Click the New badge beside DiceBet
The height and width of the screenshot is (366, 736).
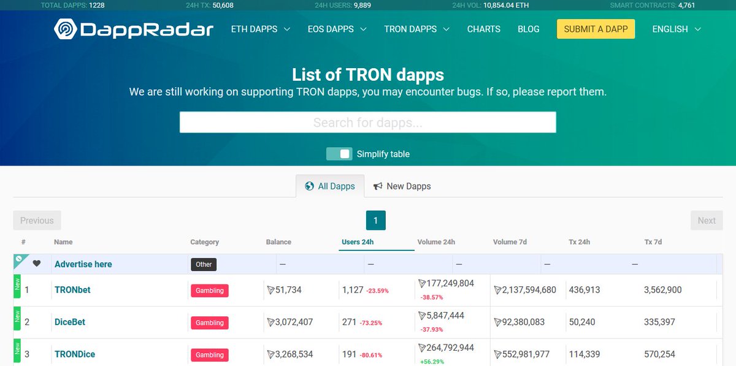pyautogui.click(x=17, y=318)
